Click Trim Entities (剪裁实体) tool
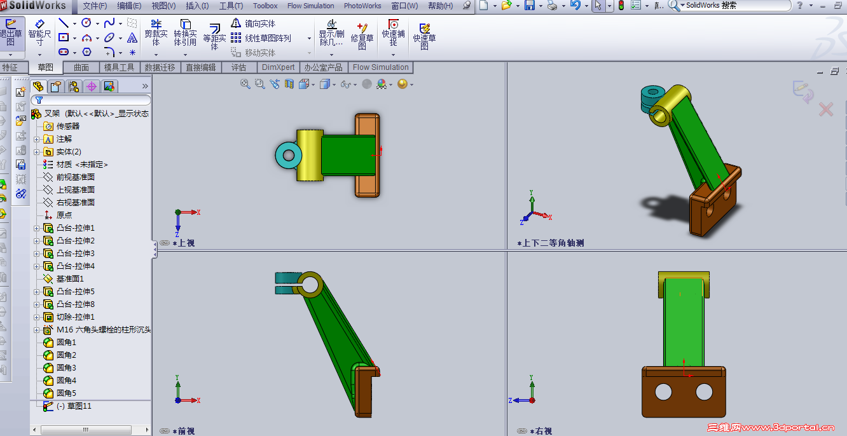 pyautogui.click(x=156, y=32)
